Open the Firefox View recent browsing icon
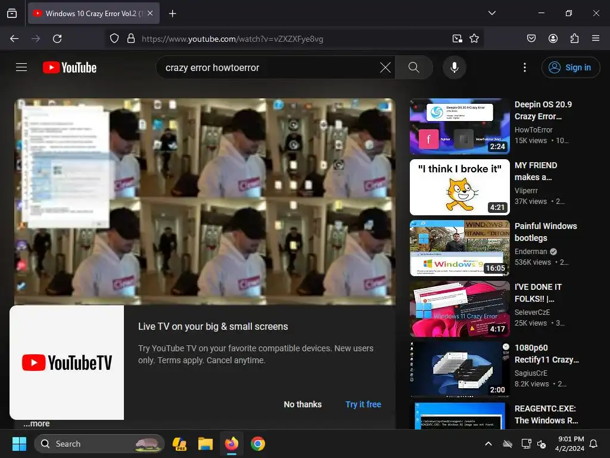Screen dimensions: 610x458 tap(12, 13)
